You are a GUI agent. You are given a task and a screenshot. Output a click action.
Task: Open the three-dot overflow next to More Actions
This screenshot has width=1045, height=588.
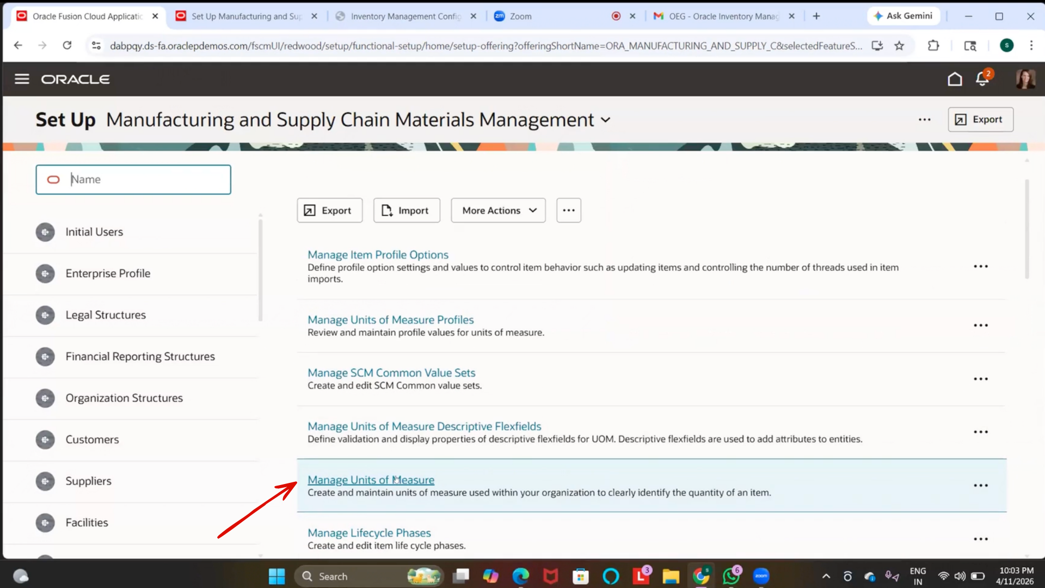(569, 211)
